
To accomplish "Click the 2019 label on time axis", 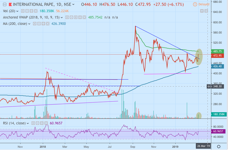I will coord(175,147).
